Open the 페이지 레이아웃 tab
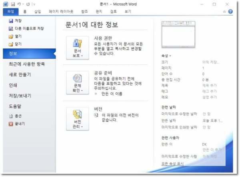The height and width of the screenshot is (177, 240). 61,12
